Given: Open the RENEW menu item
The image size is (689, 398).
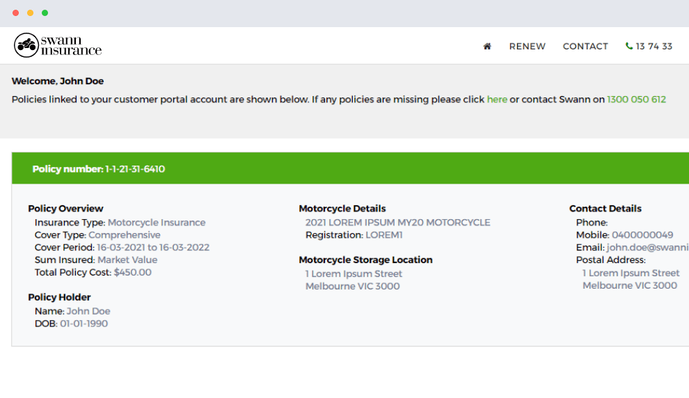Looking at the screenshot, I should click(528, 46).
